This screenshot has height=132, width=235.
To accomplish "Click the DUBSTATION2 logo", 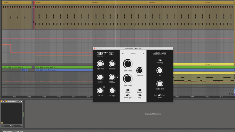I will (105, 54).
